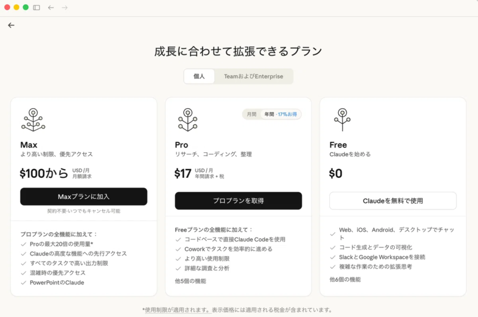
Task: Click the Pro plan tree icon
Action: coord(188,119)
